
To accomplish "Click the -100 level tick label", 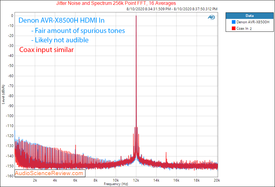I will 10,116.
